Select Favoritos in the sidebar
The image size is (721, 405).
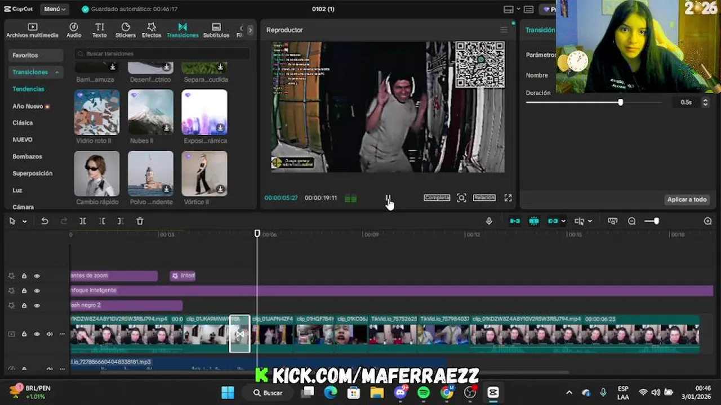click(x=35, y=55)
